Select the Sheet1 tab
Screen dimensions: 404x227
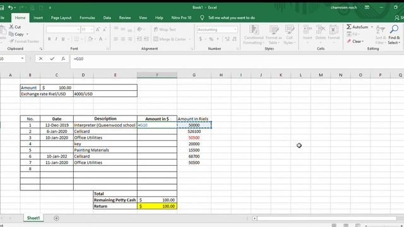(33, 218)
